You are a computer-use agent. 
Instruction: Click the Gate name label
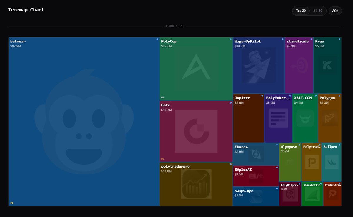tap(166, 105)
